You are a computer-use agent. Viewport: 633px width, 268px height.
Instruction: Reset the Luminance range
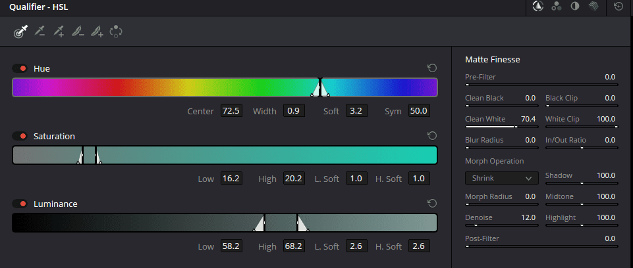tap(432, 203)
